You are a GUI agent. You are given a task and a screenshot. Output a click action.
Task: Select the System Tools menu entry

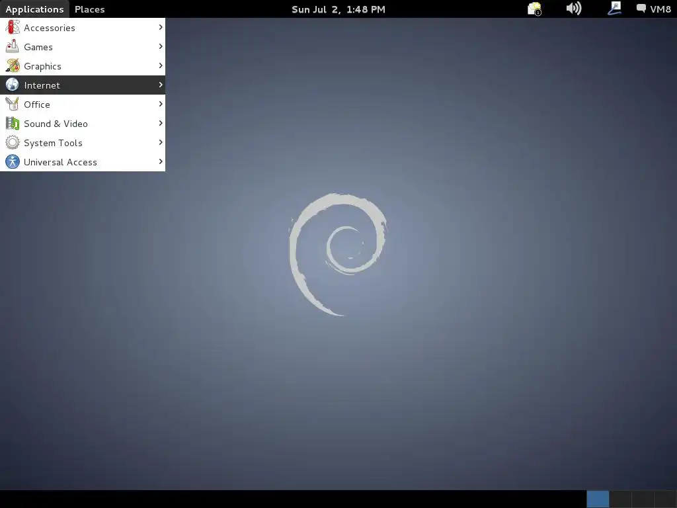pyautogui.click(x=83, y=143)
